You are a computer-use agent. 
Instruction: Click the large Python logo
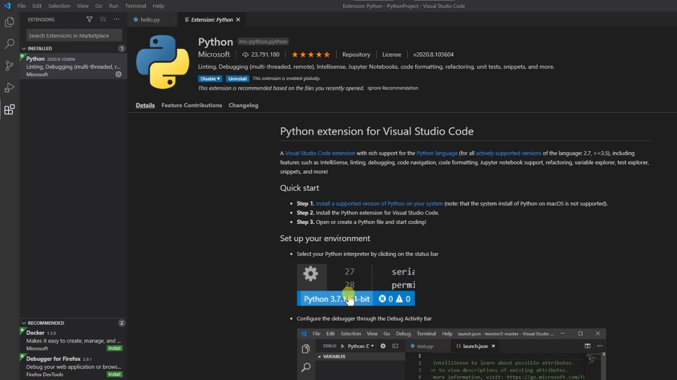[162, 62]
